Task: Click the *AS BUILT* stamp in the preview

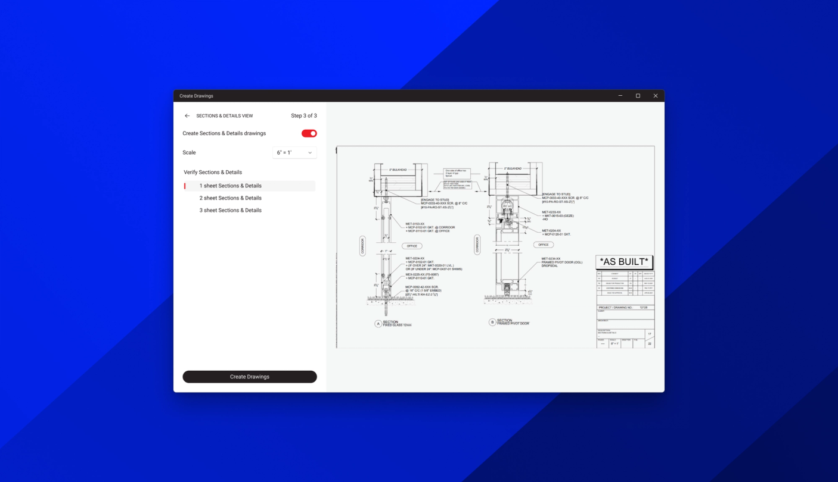Action: click(x=624, y=262)
